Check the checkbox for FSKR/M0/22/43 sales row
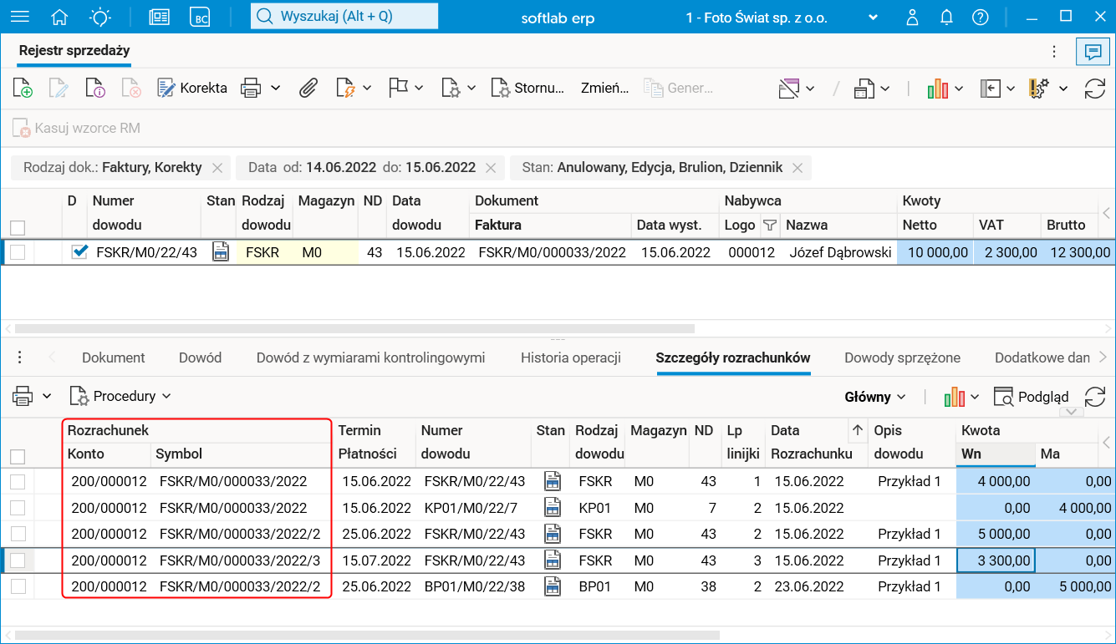The image size is (1116, 644). [x=18, y=252]
